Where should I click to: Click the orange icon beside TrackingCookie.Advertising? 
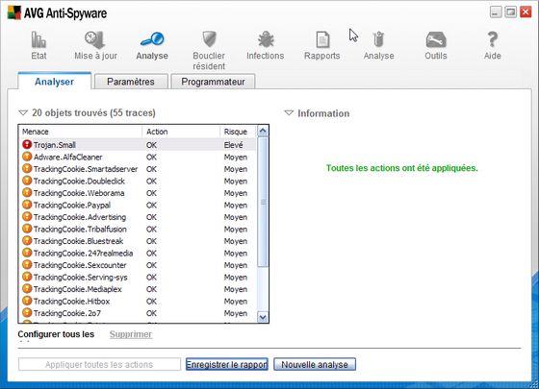point(27,216)
